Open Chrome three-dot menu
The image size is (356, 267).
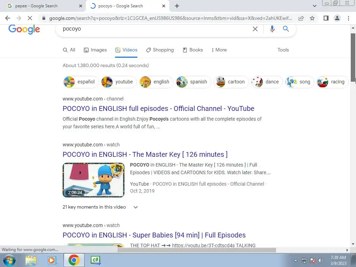click(348, 18)
